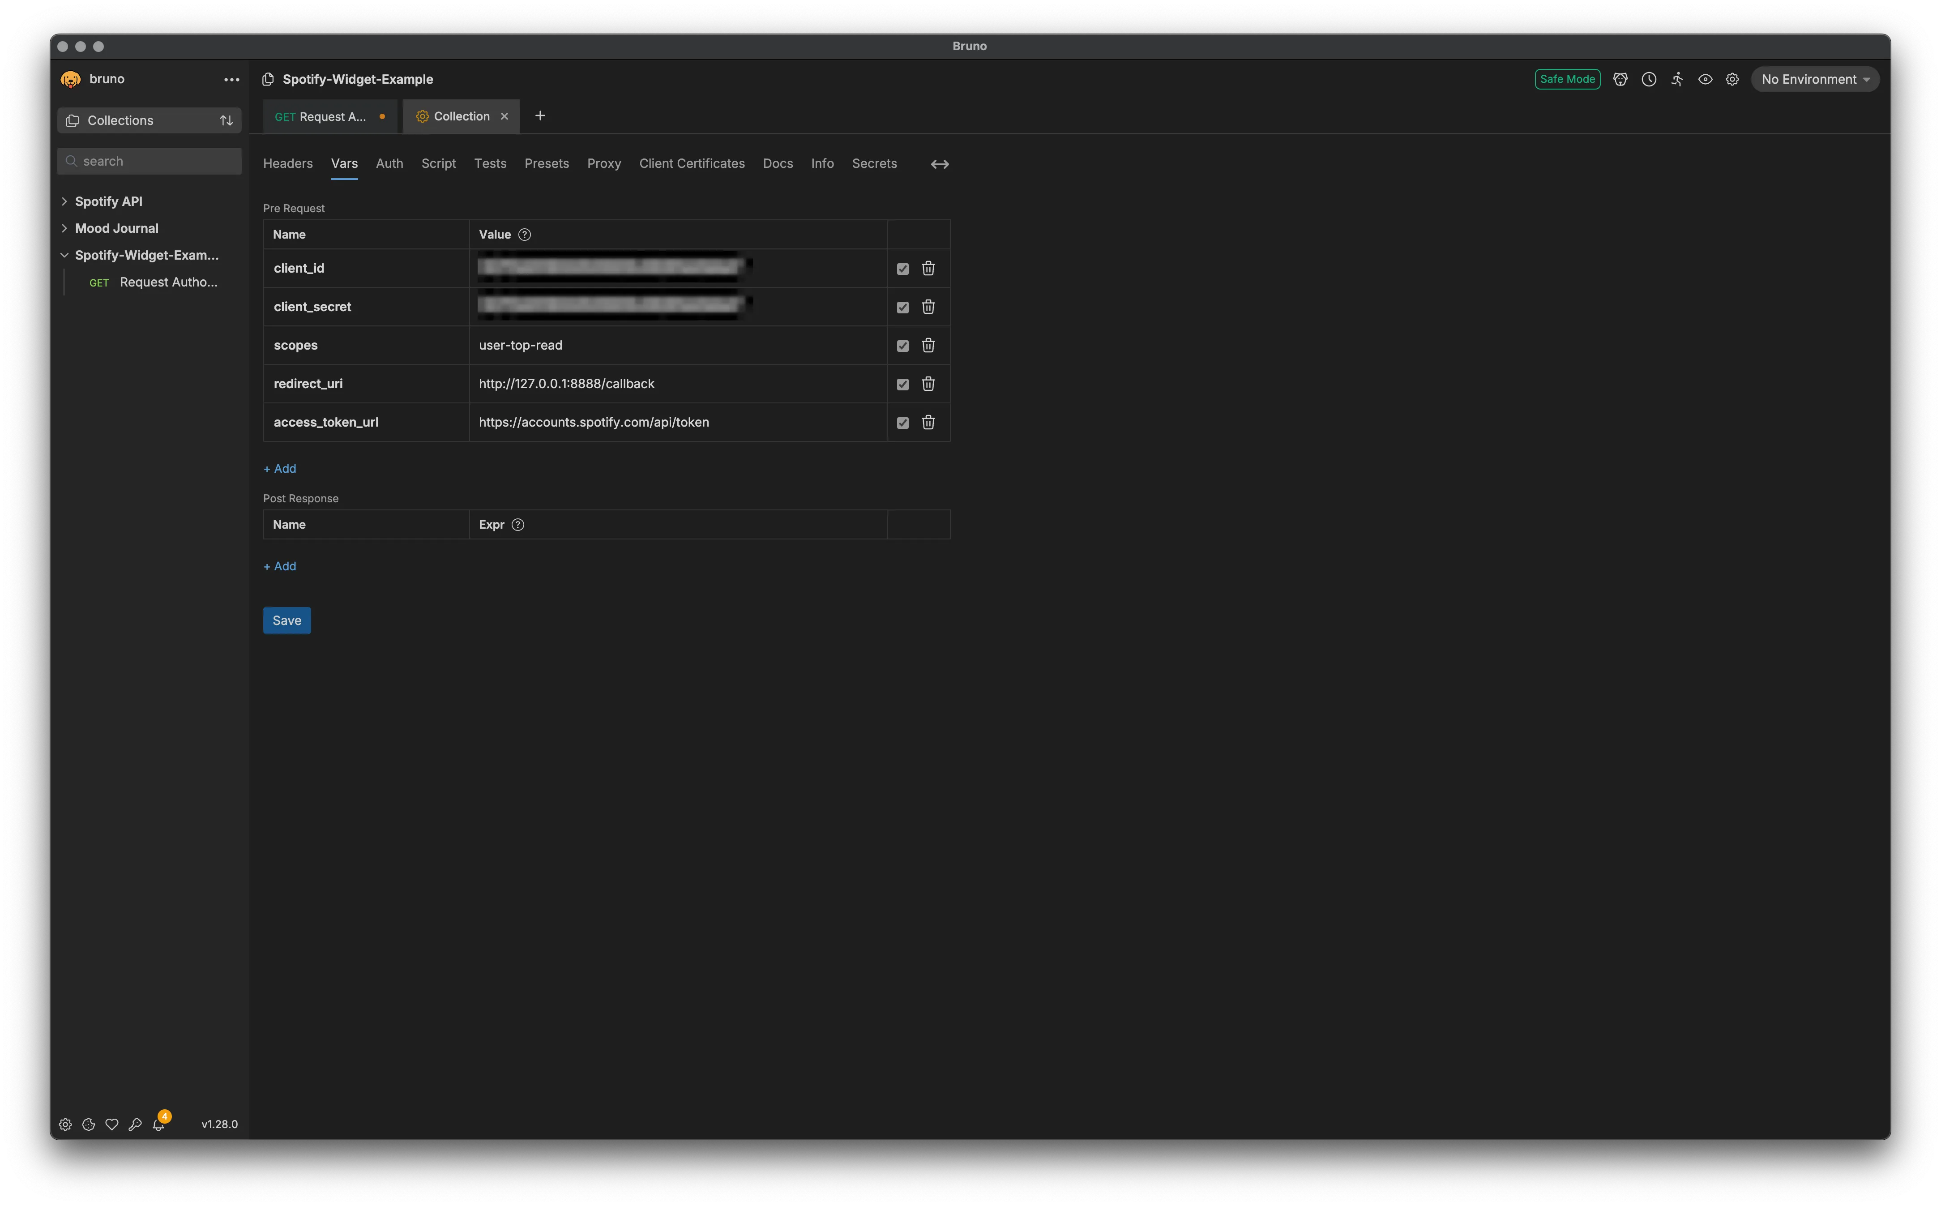Open the notifications bell showing 4 alerts

tap(159, 1125)
